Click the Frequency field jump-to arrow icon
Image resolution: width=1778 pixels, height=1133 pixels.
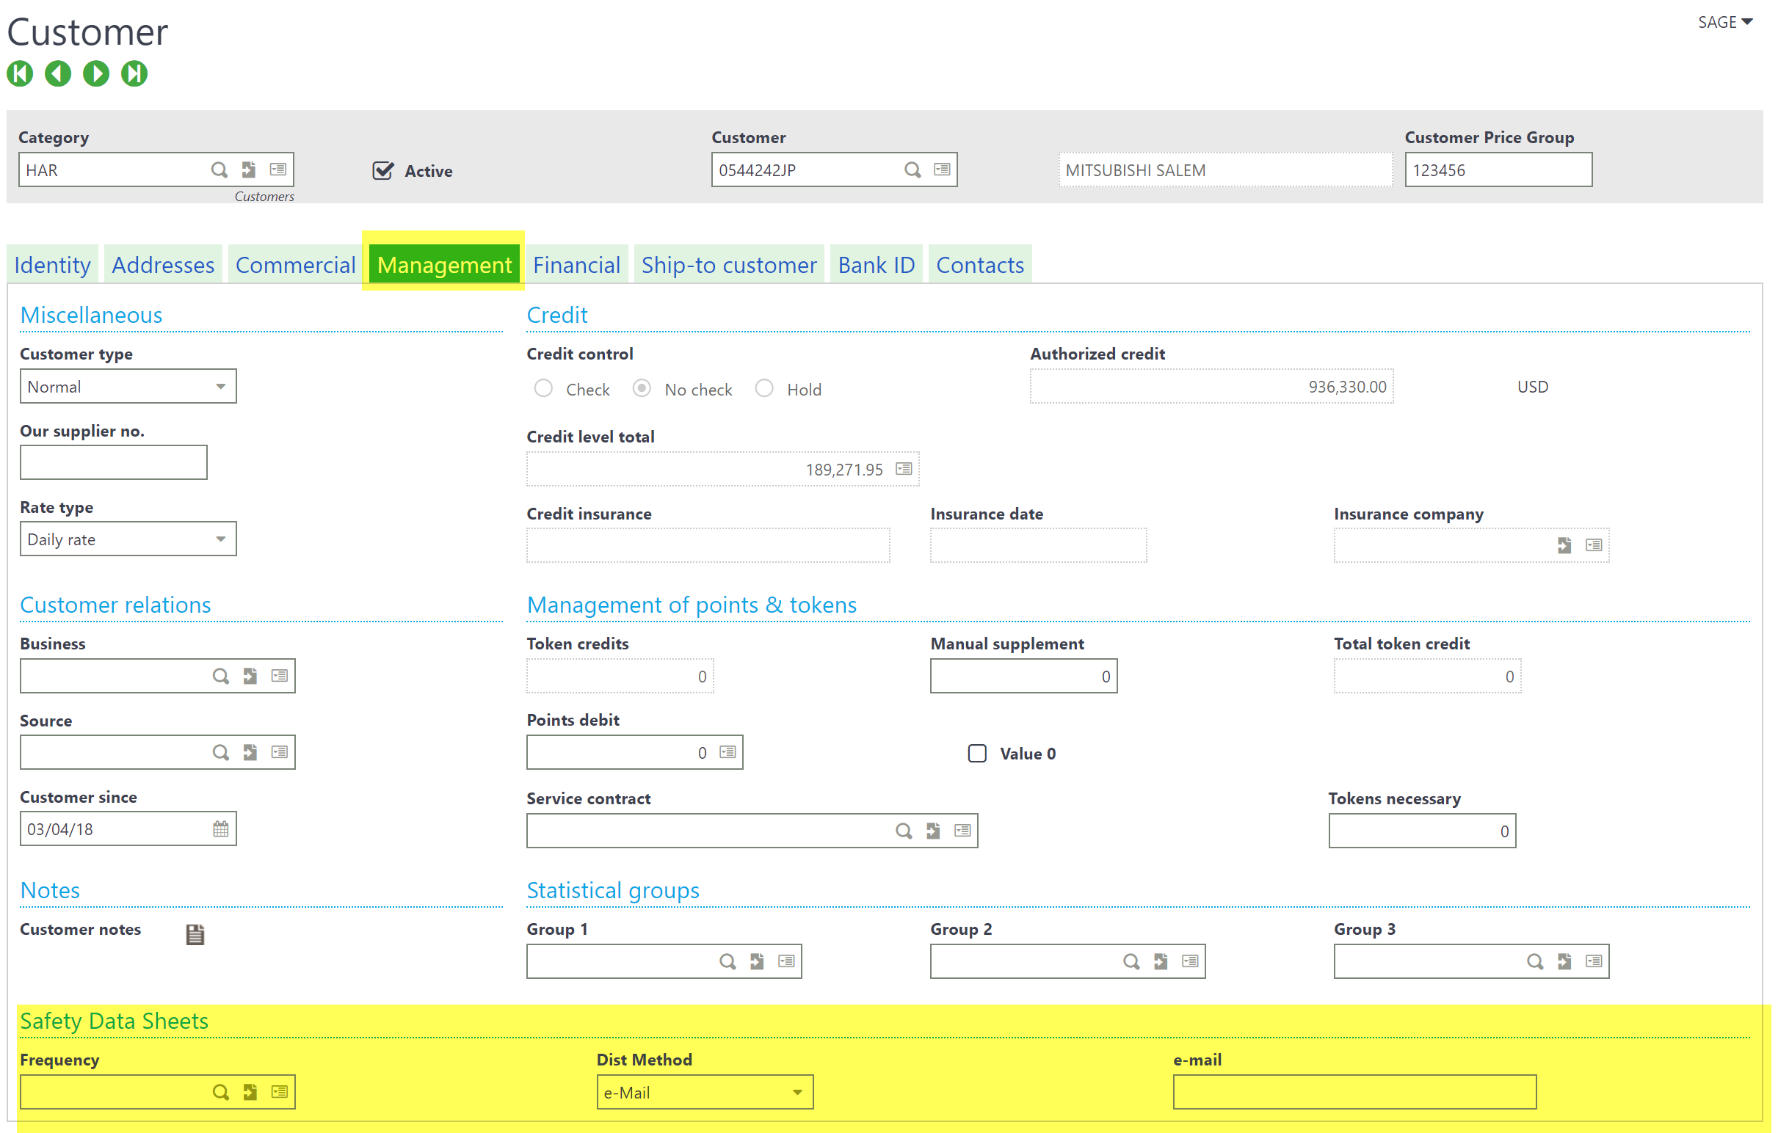pos(250,1092)
